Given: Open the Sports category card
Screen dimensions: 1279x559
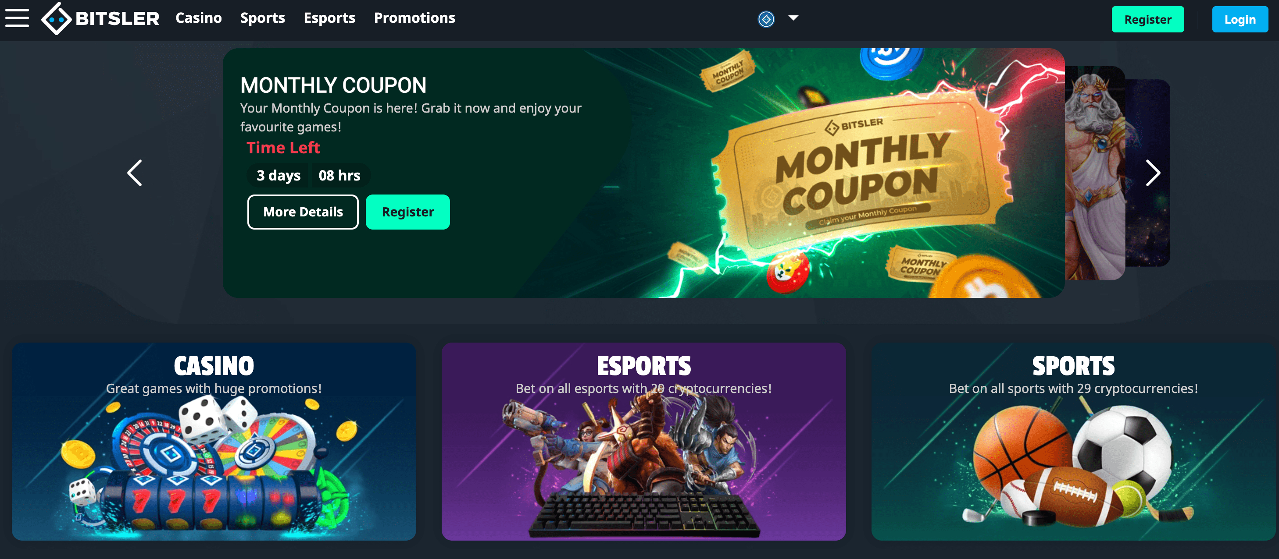Looking at the screenshot, I should click(1073, 442).
